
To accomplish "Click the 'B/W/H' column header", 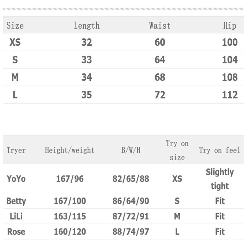I will 131,150.
